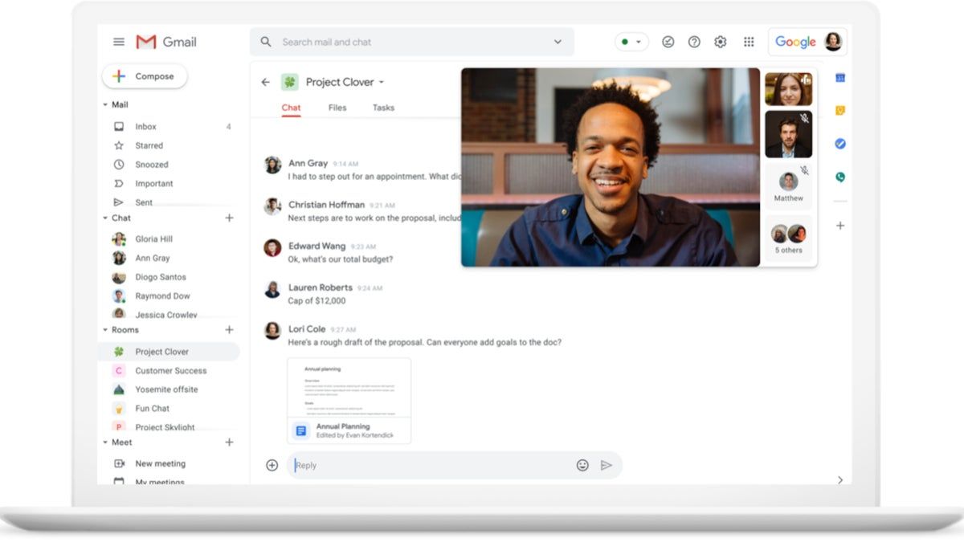Toggle the speaker on the top participant tile
Viewport: 964px width, 542px height.
click(804, 78)
